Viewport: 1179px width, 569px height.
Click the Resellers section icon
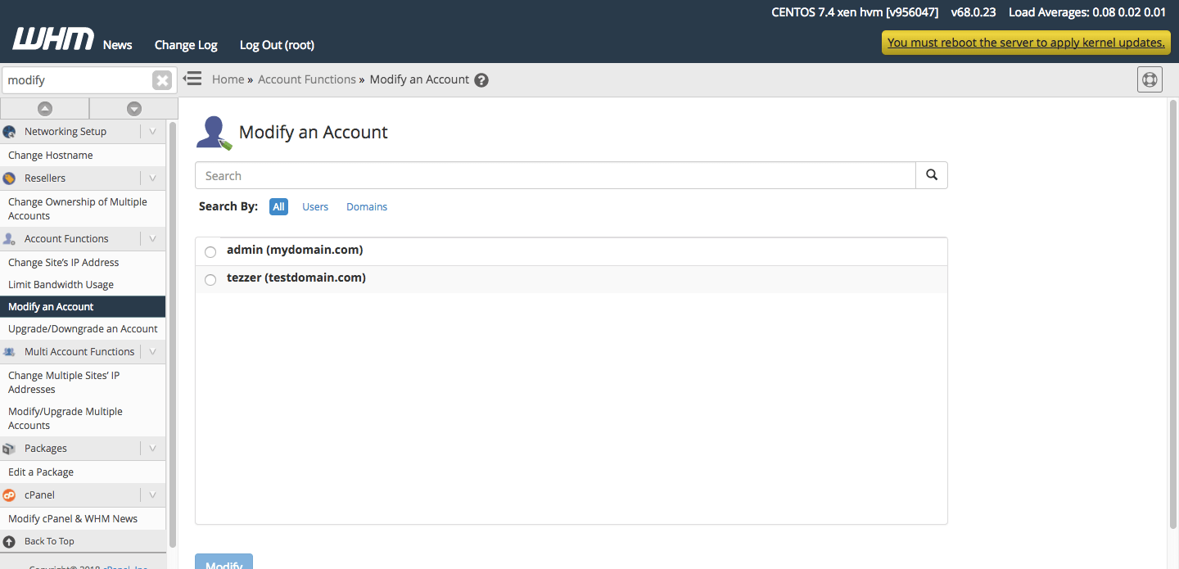pyautogui.click(x=9, y=178)
